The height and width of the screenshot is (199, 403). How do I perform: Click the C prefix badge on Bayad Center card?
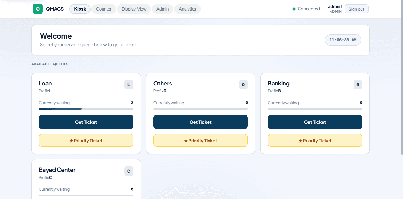(129, 171)
